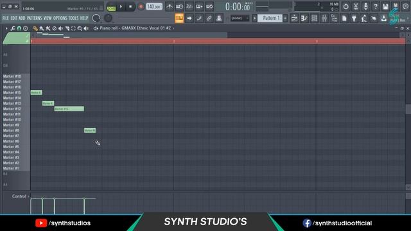Choose the Select marquee tool
This screenshot has width=411, height=231.
point(73,28)
